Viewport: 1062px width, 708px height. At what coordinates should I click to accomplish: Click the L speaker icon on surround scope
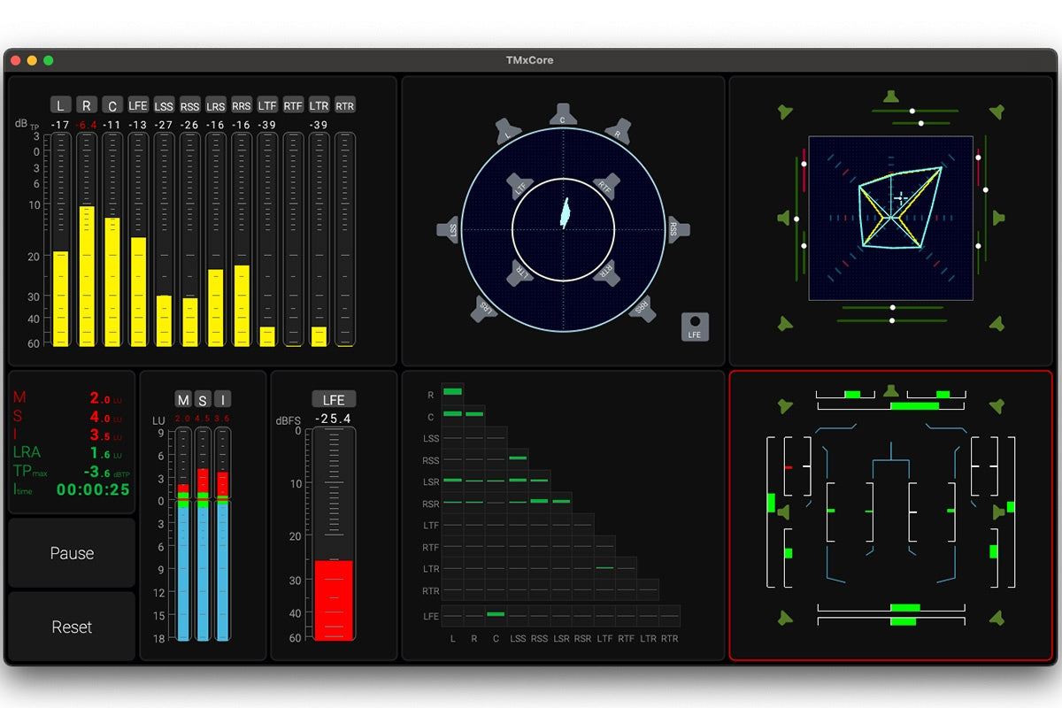pyautogui.click(x=508, y=131)
